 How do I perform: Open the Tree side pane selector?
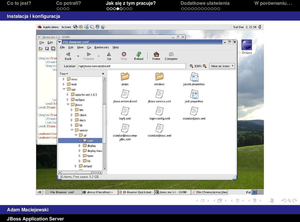[x=64, y=74]
